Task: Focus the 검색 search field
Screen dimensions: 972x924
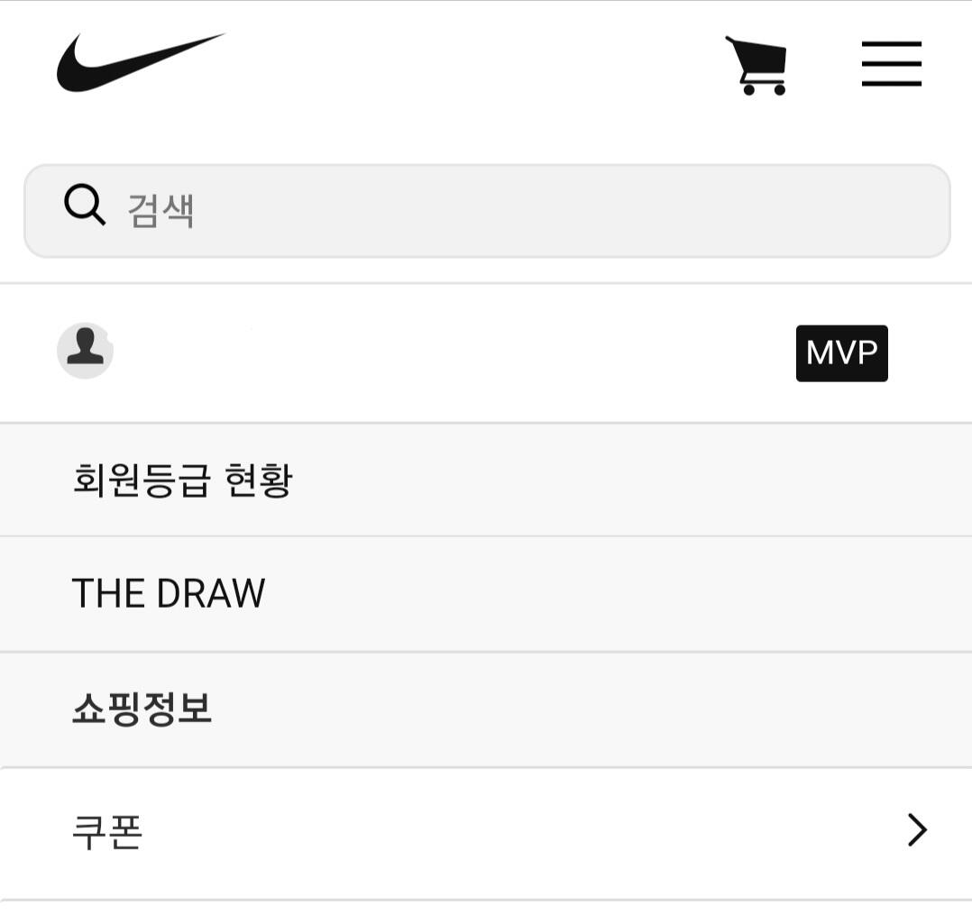Action: (487, 211)
